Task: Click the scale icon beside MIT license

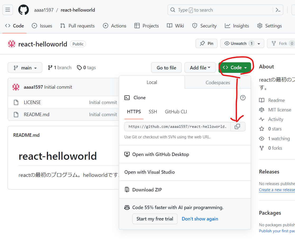Action: tap(262, 110)
